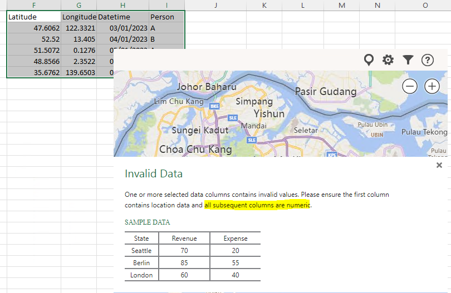Select column I header
This screenshot has width=451, height=293.
pos(166,5)
